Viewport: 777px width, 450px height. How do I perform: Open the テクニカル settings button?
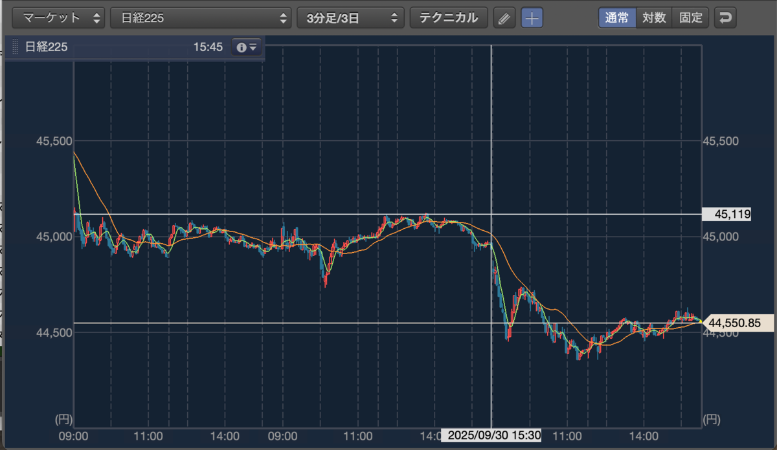449,18
